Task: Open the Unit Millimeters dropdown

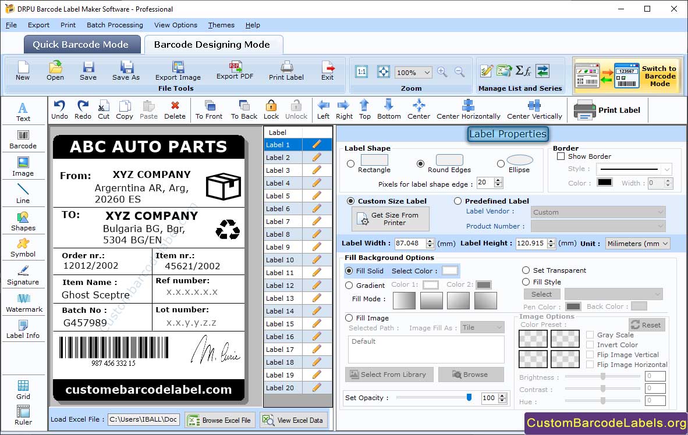Action: coord(665,243)
